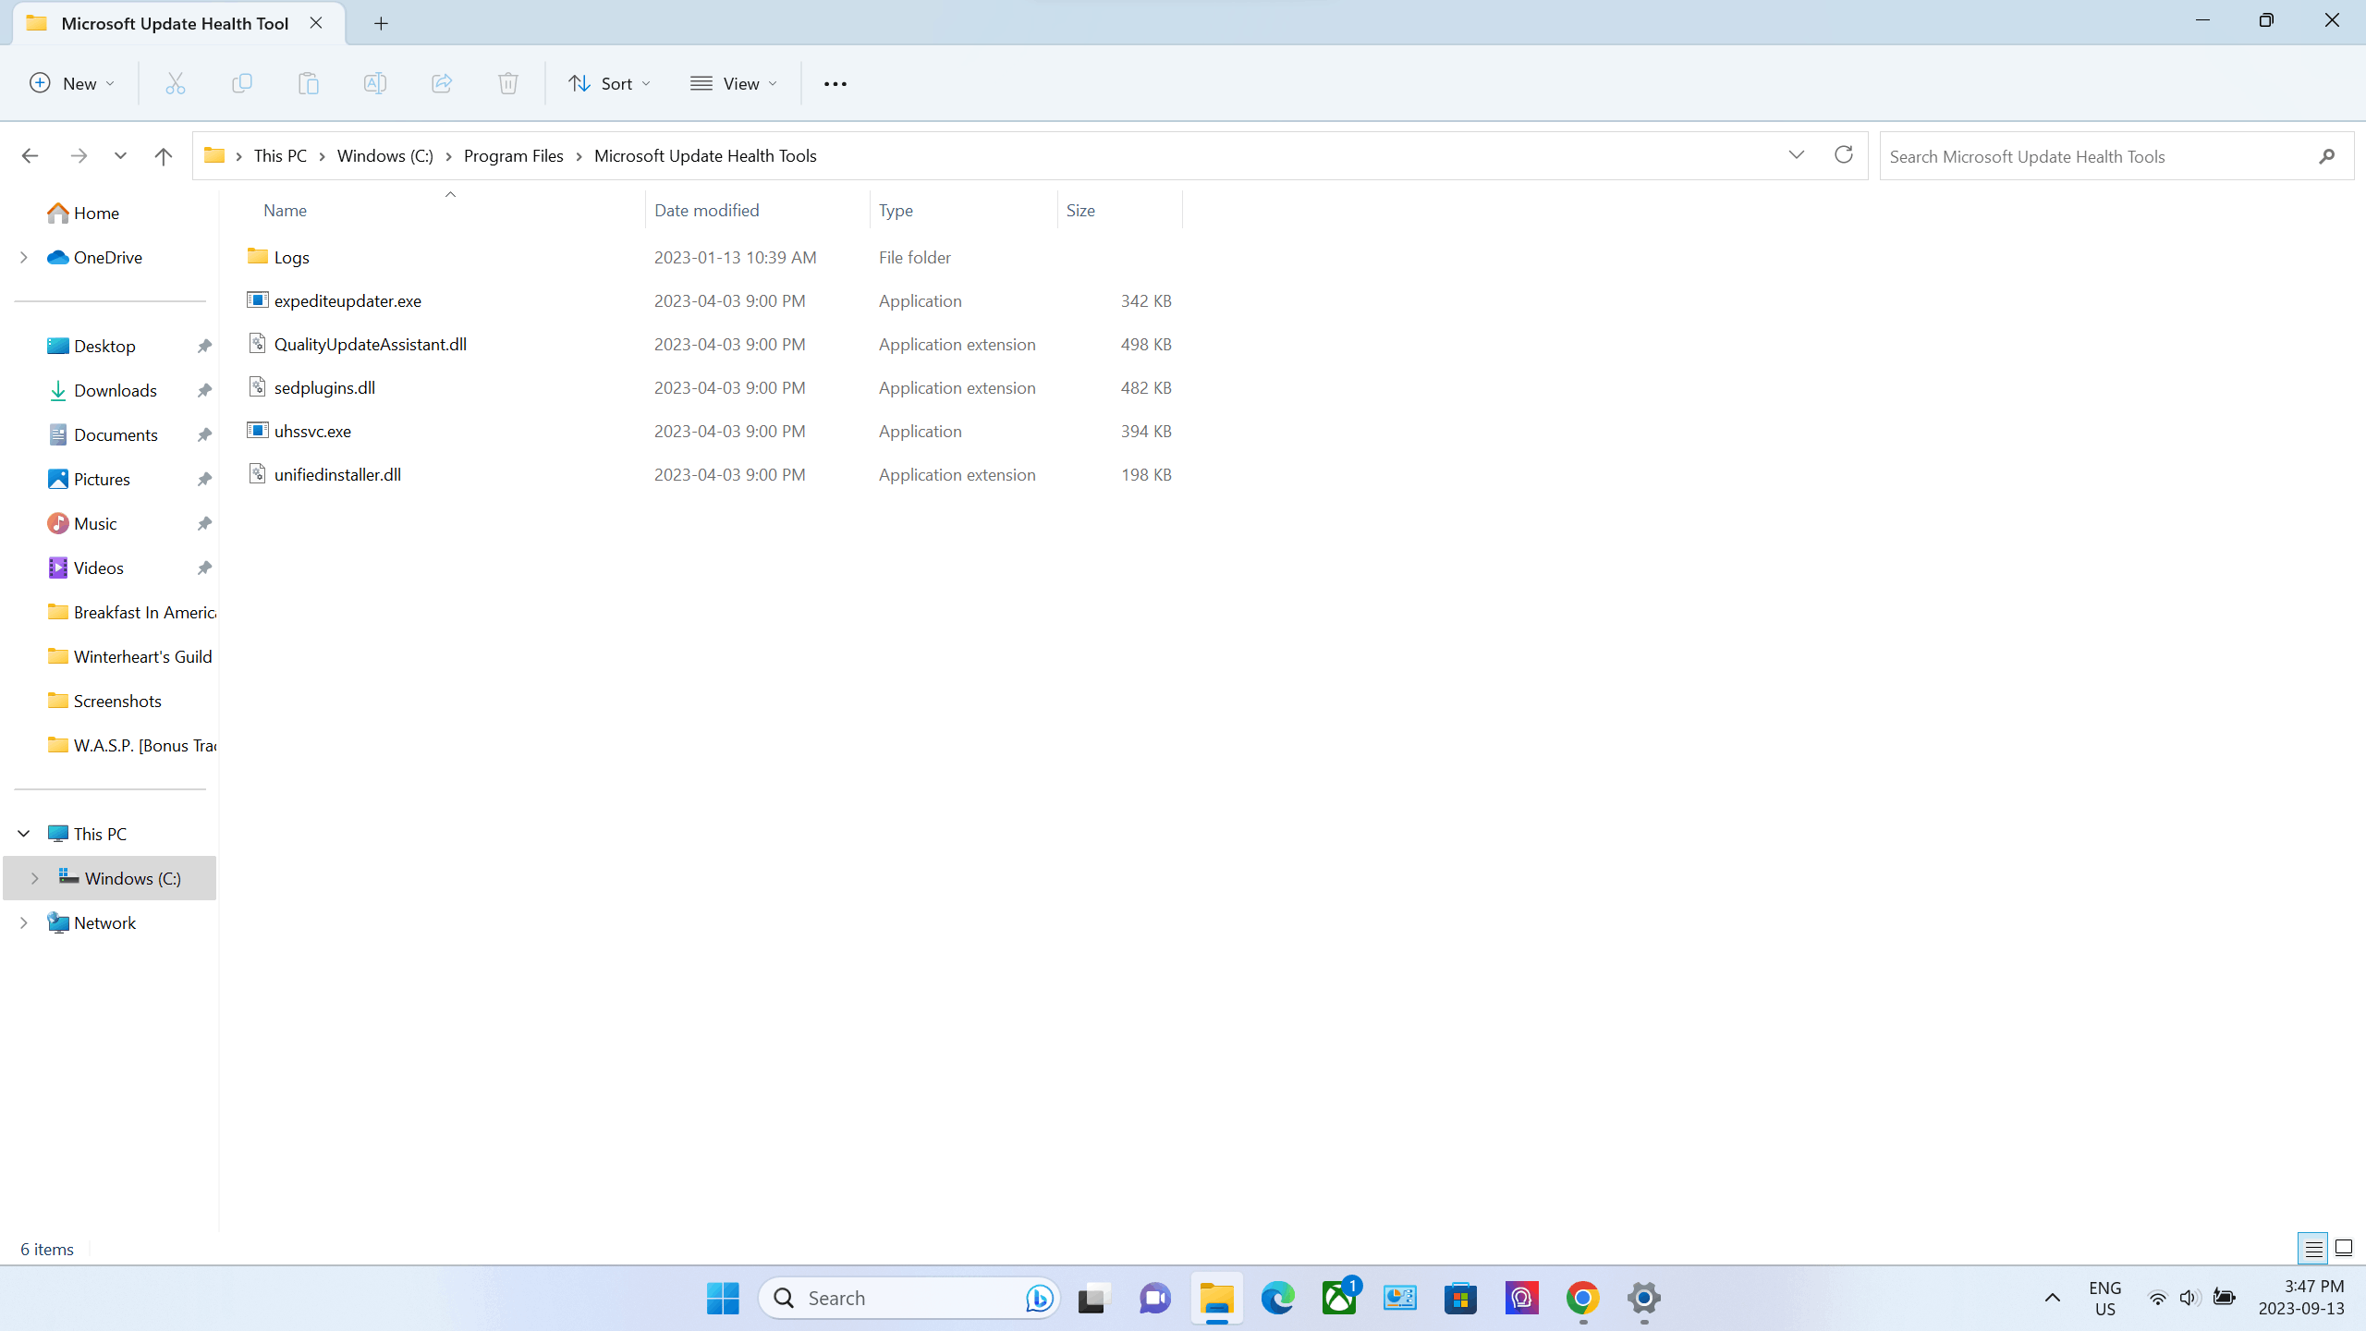The image size is (2366, 1331).
Task: Click the Rename icon in toolbar
Action: point(375,83)
